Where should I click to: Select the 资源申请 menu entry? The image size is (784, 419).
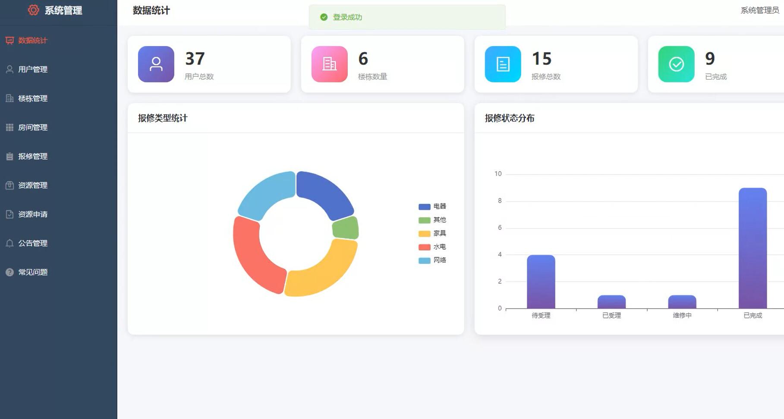(59, 214)
